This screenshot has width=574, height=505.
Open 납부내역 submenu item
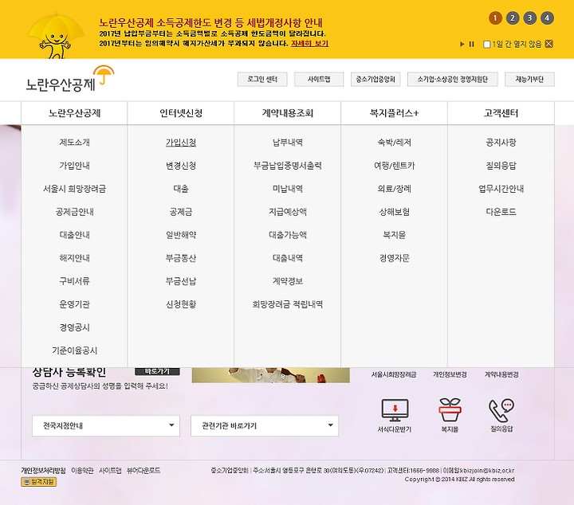287,143
